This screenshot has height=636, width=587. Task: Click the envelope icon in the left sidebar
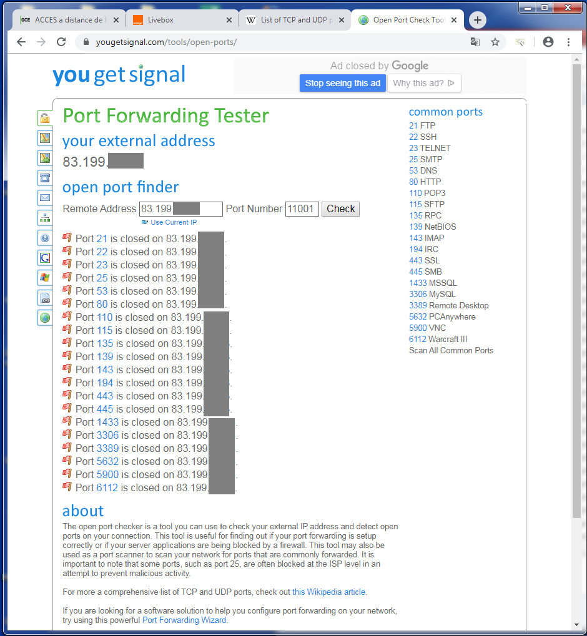pos(45,198)
